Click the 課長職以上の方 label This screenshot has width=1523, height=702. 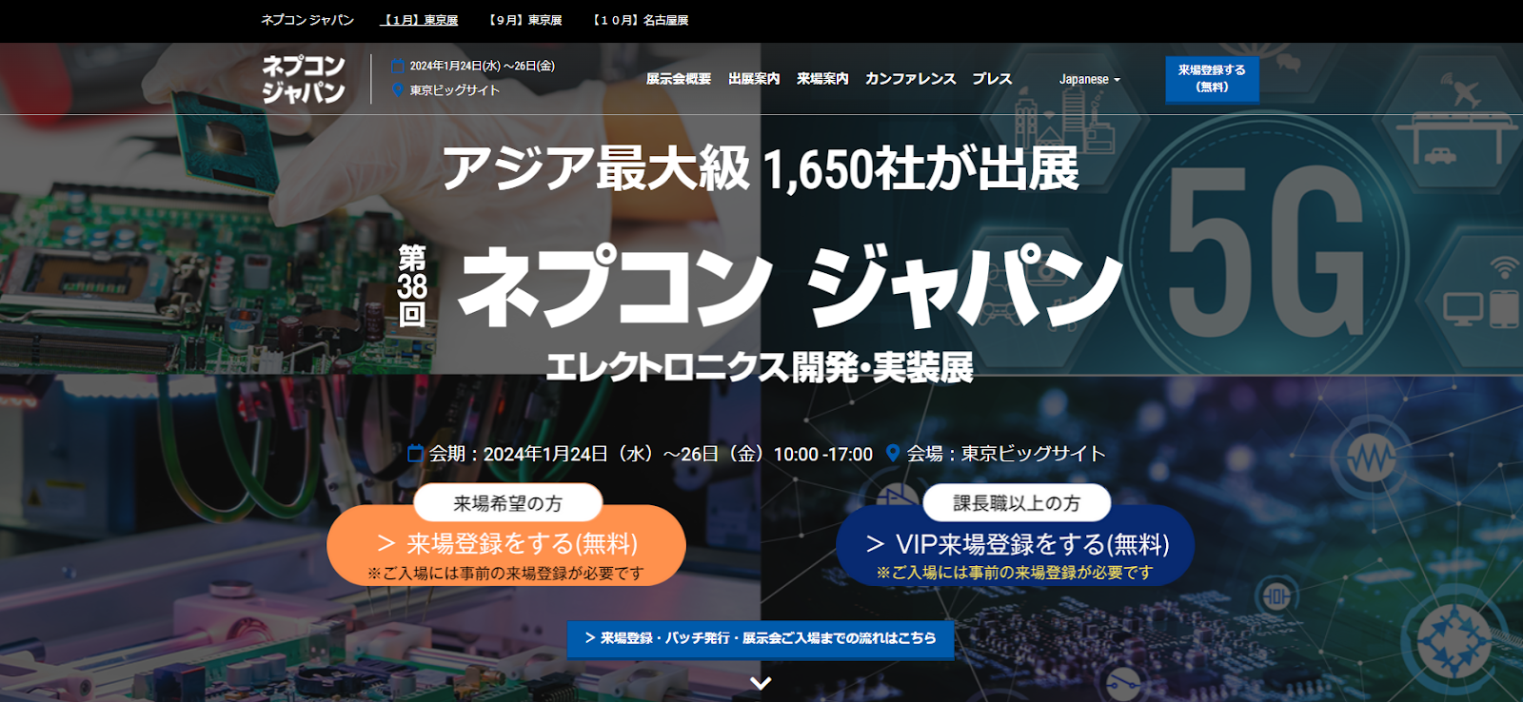pos(1017,503)
